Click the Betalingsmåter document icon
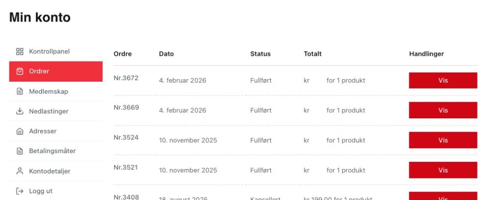 [x=20, y=151]
